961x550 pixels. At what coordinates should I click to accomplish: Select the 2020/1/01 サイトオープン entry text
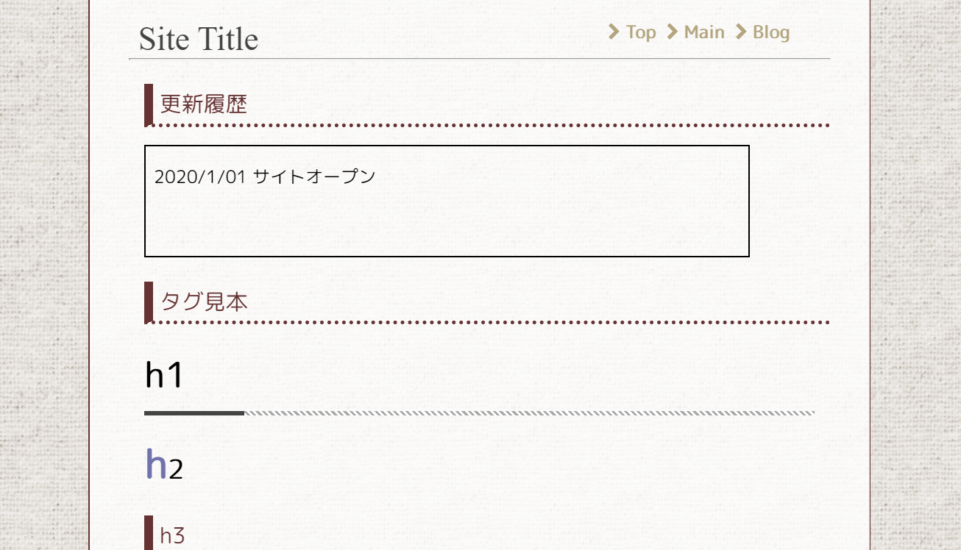coord(265,176)
